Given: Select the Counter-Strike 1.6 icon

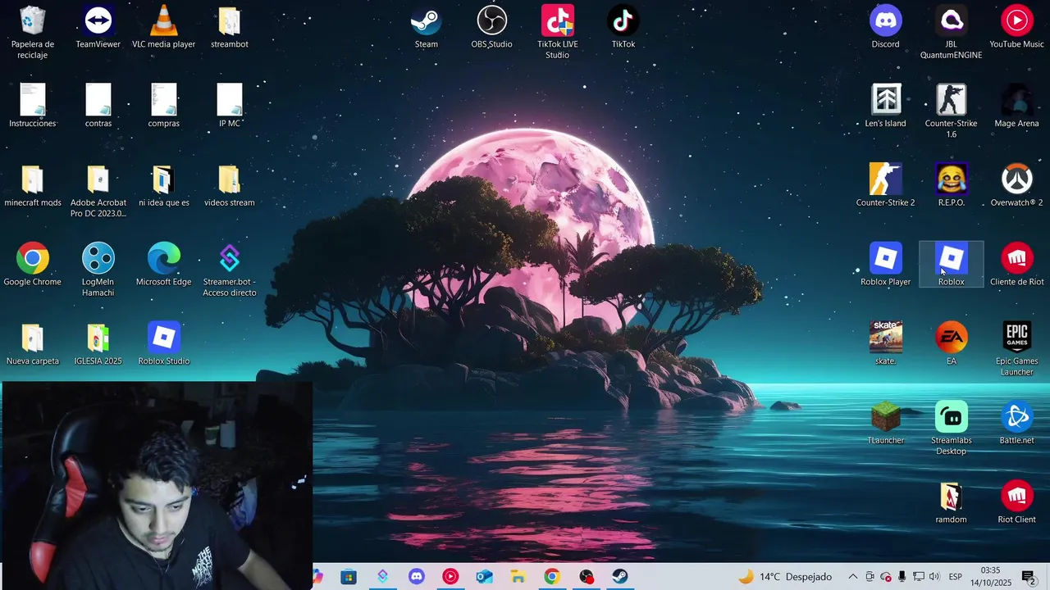Looking at the screenshot, I should 952,111.
